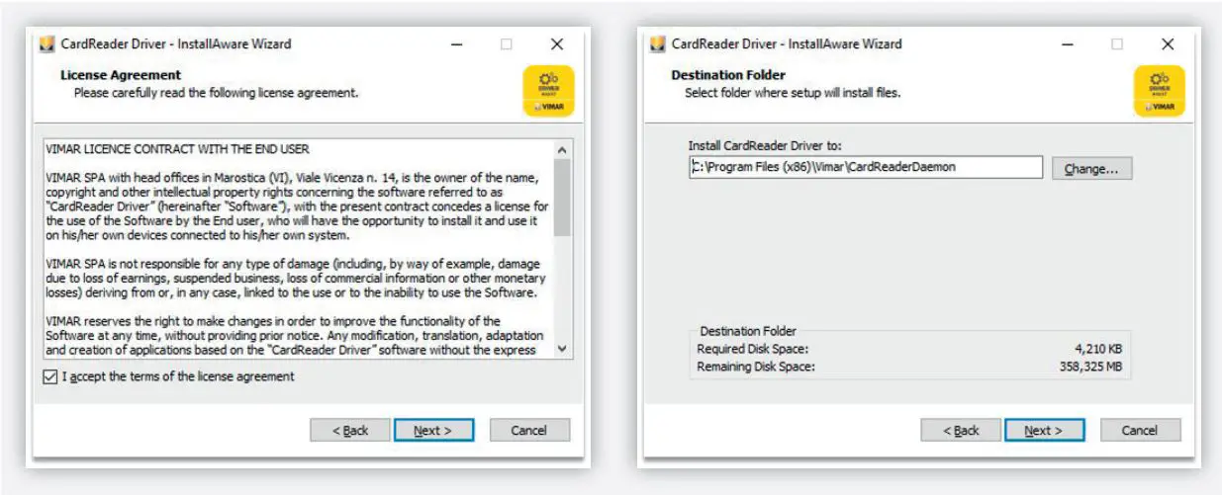Click the CardReader app icon in License Agreement title bar
The height and width of the screenshot is (495, 1222).
[x=46, y=43]
